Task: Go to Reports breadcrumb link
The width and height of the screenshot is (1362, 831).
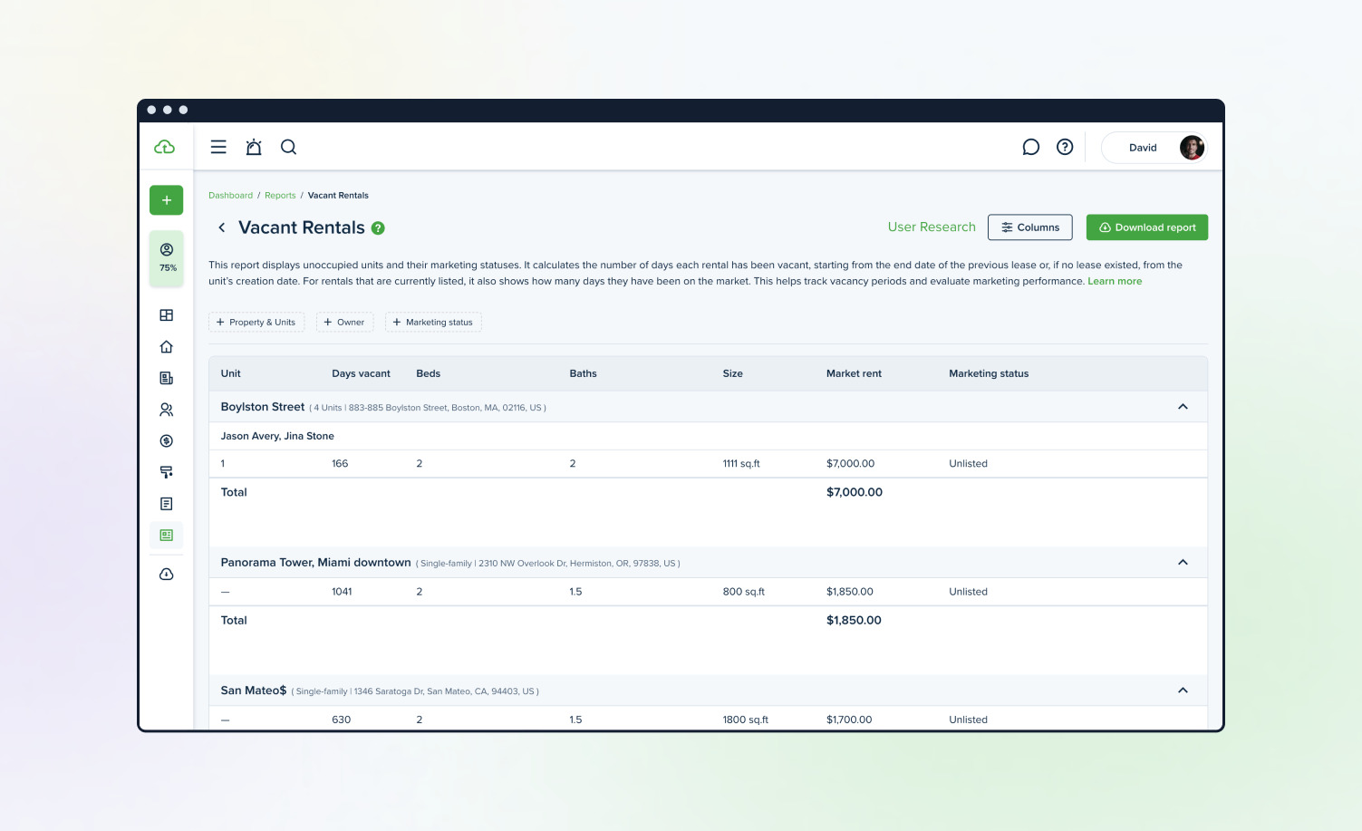Action: (280, 196)
